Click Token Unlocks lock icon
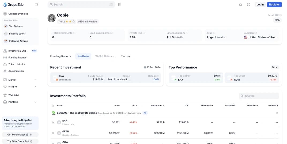 [x=5, y=64]
